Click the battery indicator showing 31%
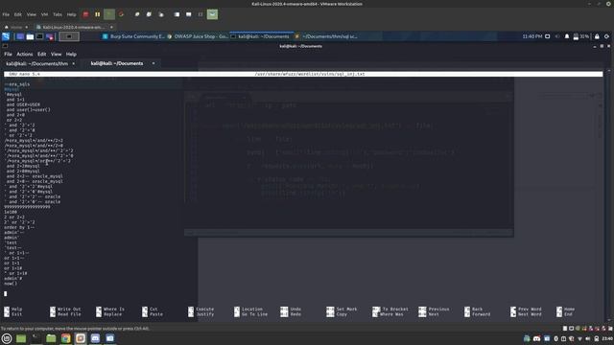Image resolution: width=614 pixels, height=345 pixels. click(581, 36)
